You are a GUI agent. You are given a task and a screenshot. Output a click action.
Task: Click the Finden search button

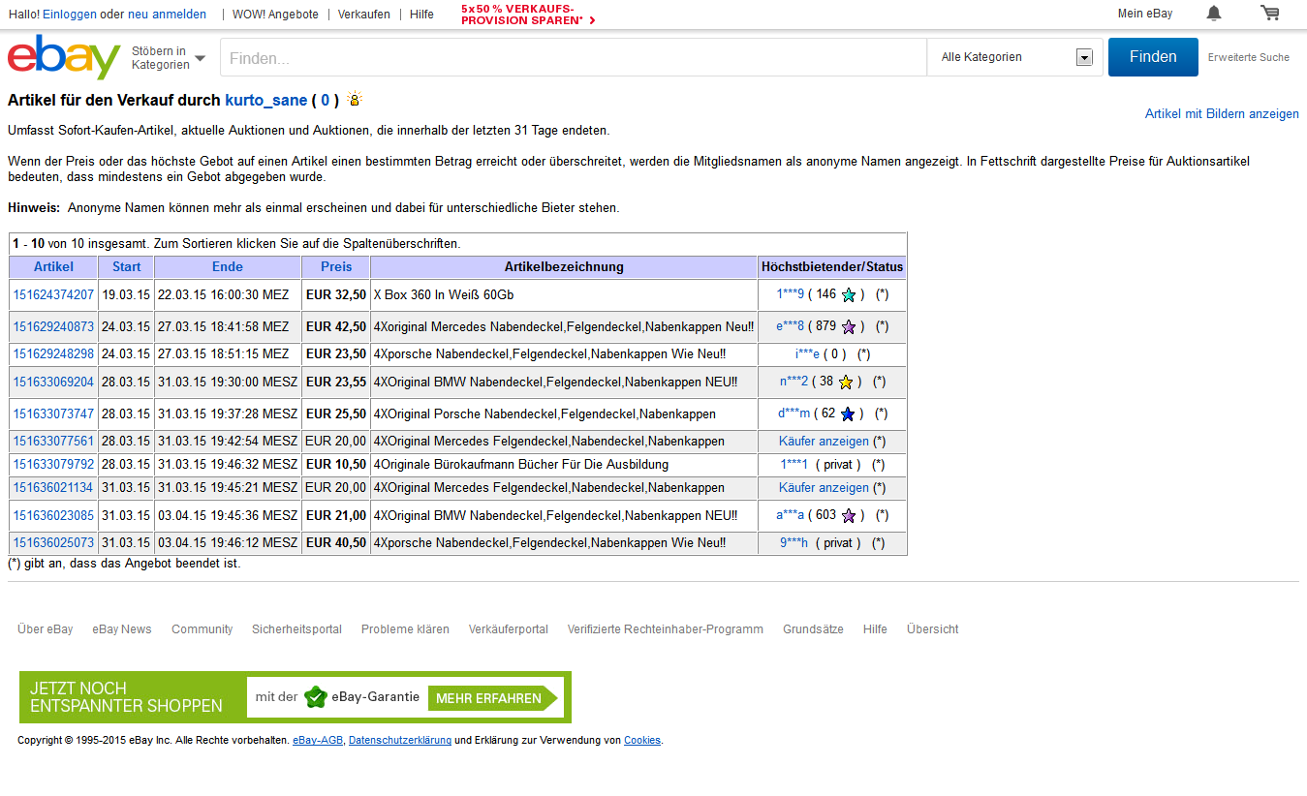[1153, 57]
